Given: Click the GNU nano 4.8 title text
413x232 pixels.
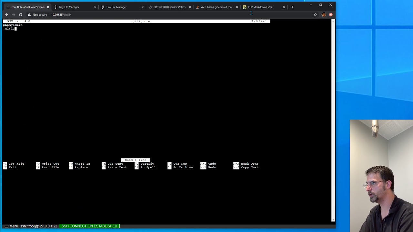Looking at the screenshot, I should pos(18,21).
